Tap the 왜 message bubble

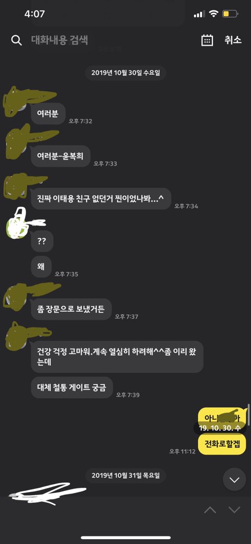(41, 267)
